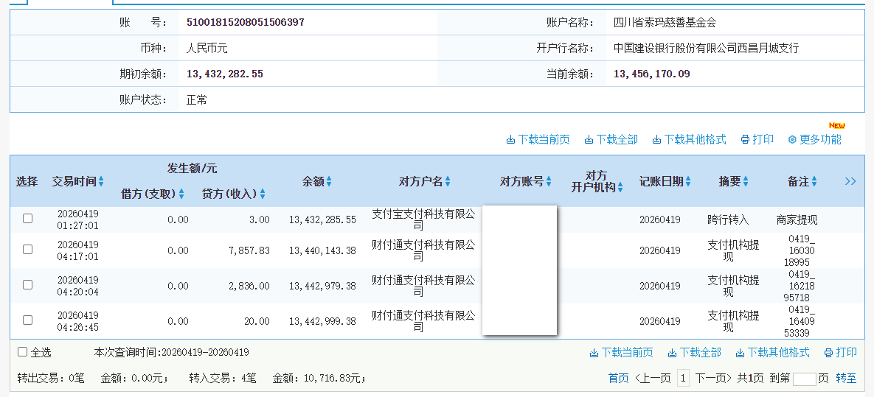Image resolution: width=874 pixels, height=397 pixels.
Task: Sort by 余额 column arrows
Action: click(329, 182)
